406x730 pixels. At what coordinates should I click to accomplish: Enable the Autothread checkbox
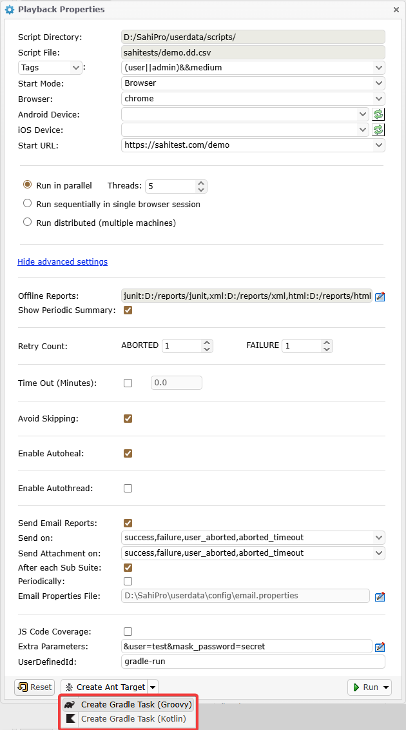(x=128, y=488)
